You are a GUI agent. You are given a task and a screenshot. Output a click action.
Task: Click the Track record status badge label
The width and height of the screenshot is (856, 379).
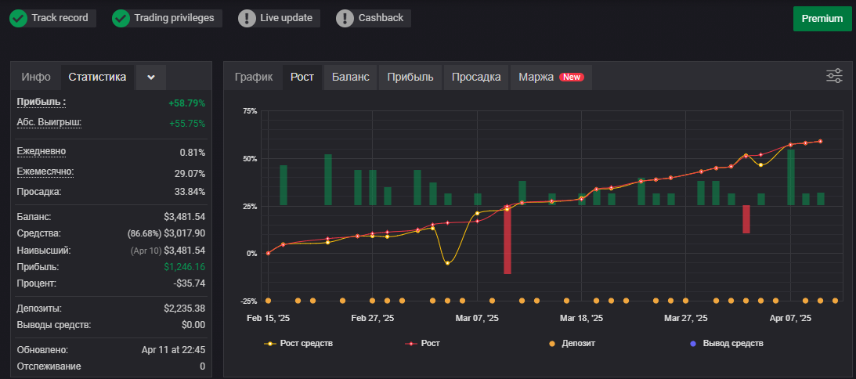pos(60,18)
